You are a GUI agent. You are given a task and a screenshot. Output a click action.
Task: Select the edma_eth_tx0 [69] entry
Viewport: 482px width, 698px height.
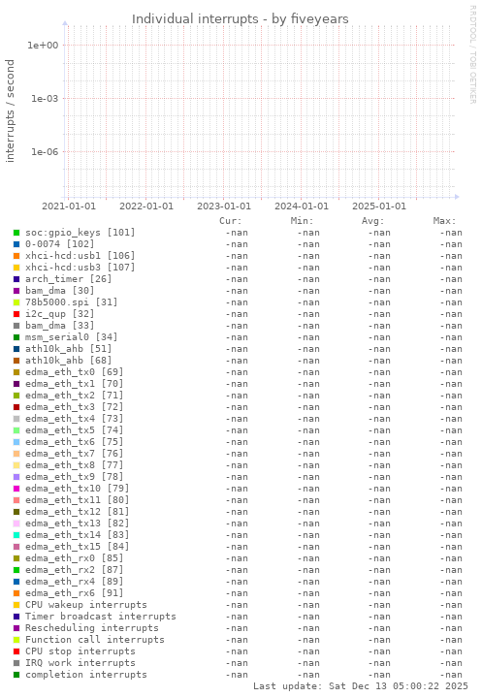[74, 371]
